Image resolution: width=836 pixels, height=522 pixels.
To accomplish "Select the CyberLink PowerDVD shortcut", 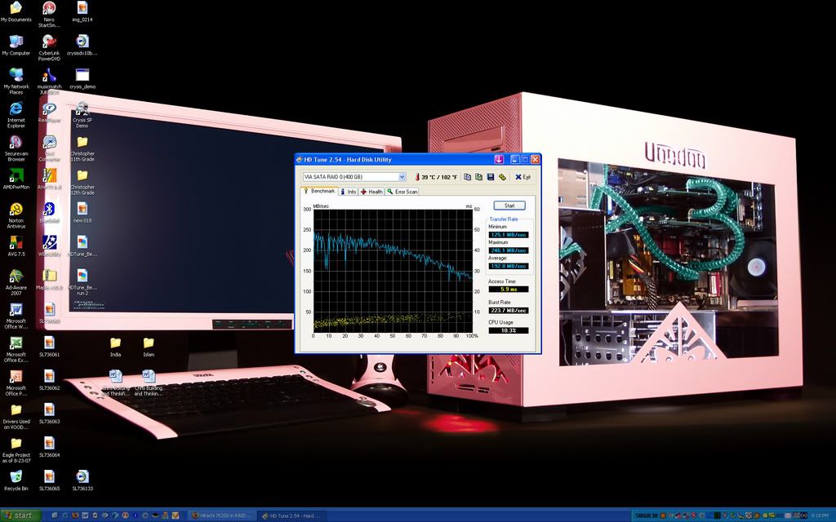I will 49,48.
